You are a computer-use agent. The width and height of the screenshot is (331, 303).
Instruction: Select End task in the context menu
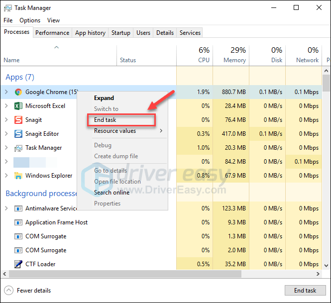(x=105, y=120)
